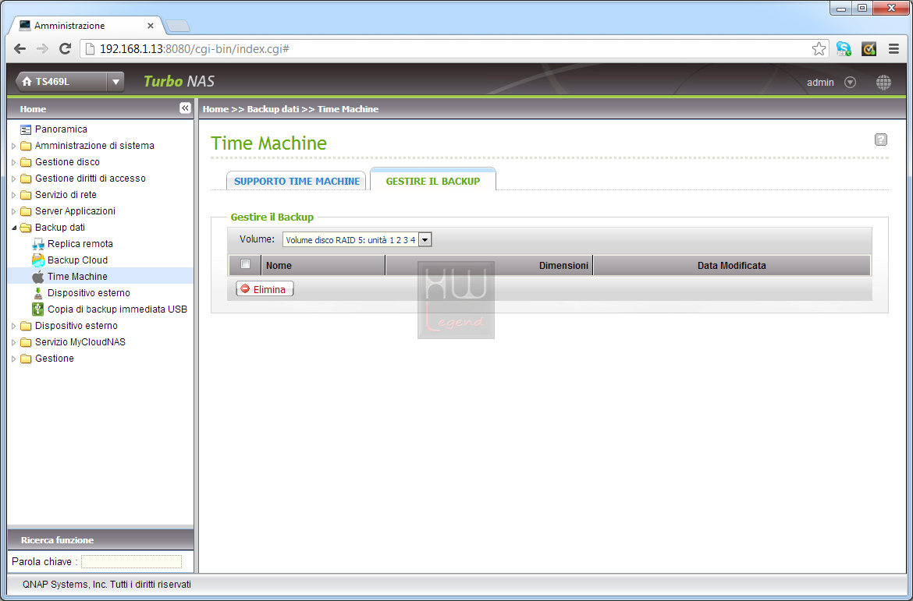Click the Servizio MyCloudNAS folder icon
The image size is (913, 601).
26,342
